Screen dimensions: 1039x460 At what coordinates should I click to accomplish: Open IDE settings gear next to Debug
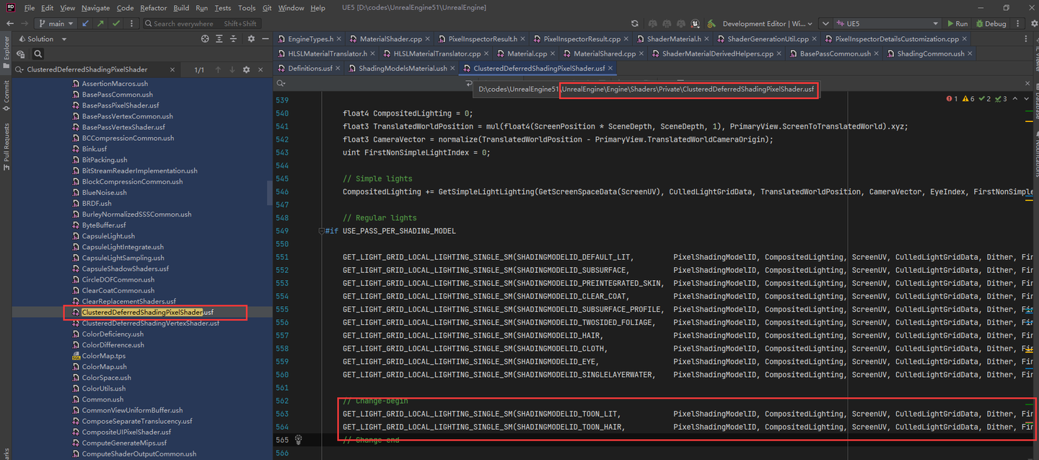click(1034, 23)
